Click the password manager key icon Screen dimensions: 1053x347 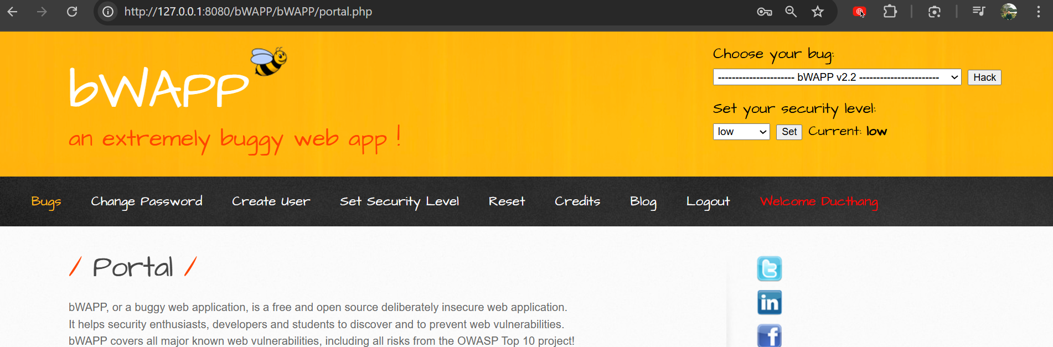coord(764,12)
